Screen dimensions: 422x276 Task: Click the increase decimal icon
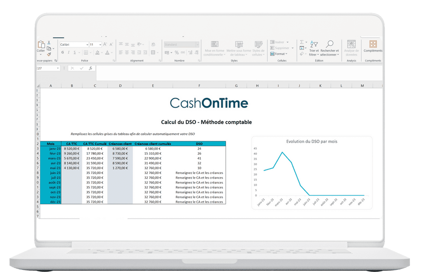(190, 52)
